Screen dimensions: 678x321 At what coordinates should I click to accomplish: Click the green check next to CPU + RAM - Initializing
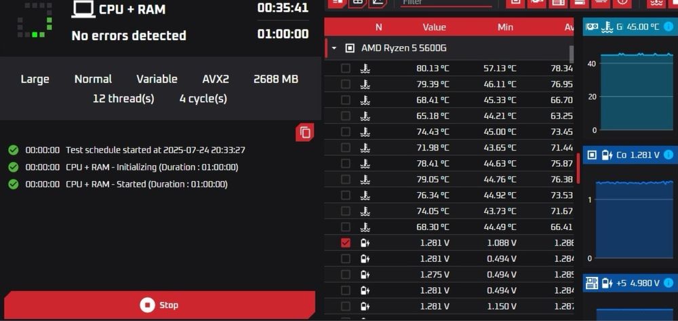click(x=14, y=167)
